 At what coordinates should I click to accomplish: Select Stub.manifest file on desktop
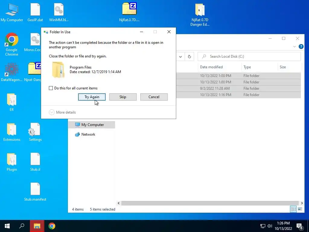tap(35, 192)
